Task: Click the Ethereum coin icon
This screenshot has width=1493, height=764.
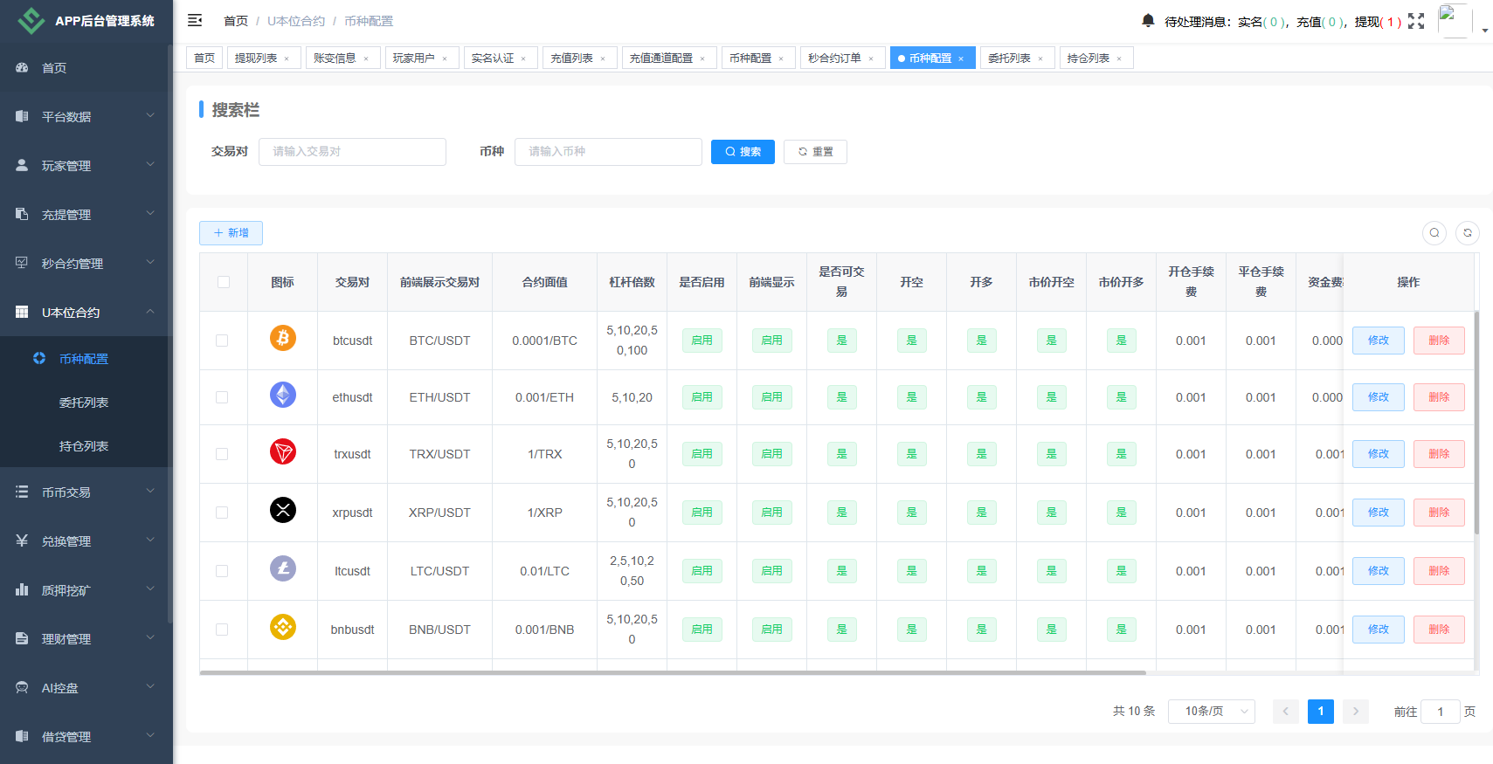Action: 282,396
